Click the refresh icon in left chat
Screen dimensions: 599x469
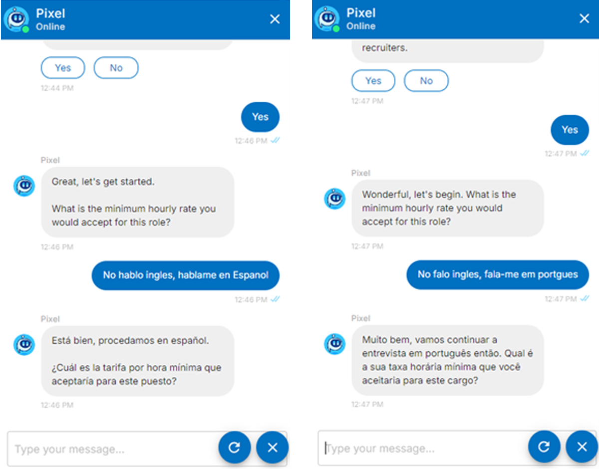click(234, 447)
